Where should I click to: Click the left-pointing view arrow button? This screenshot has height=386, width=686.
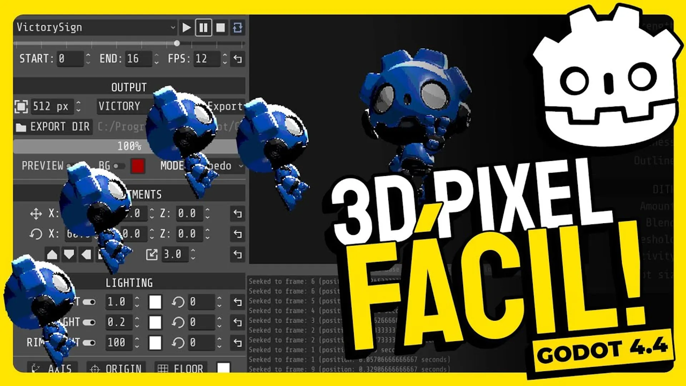click(x=86, y=254)
